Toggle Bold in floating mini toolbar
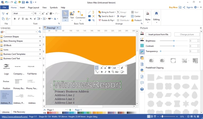 click(x=102, y=72)
